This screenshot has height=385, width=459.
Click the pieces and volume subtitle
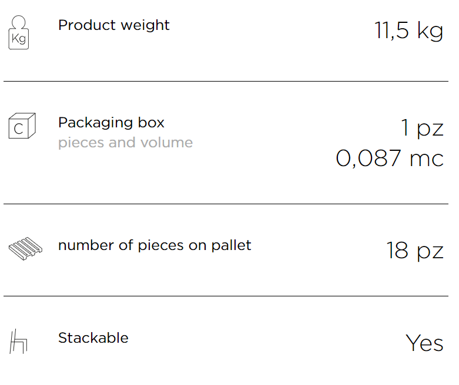point(125,143)
